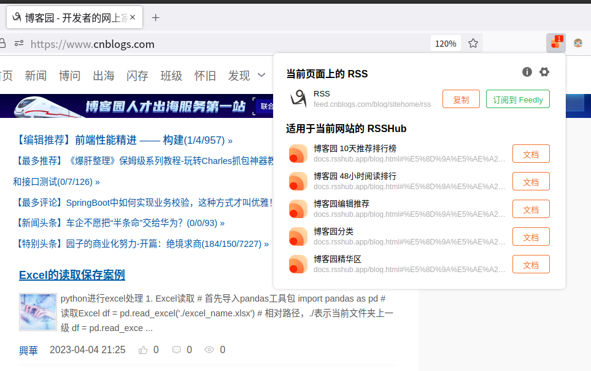Open the Excel的读取保存案例 article link
The height and width of the screenshot is (371, 591).
[x=71, y=275]
